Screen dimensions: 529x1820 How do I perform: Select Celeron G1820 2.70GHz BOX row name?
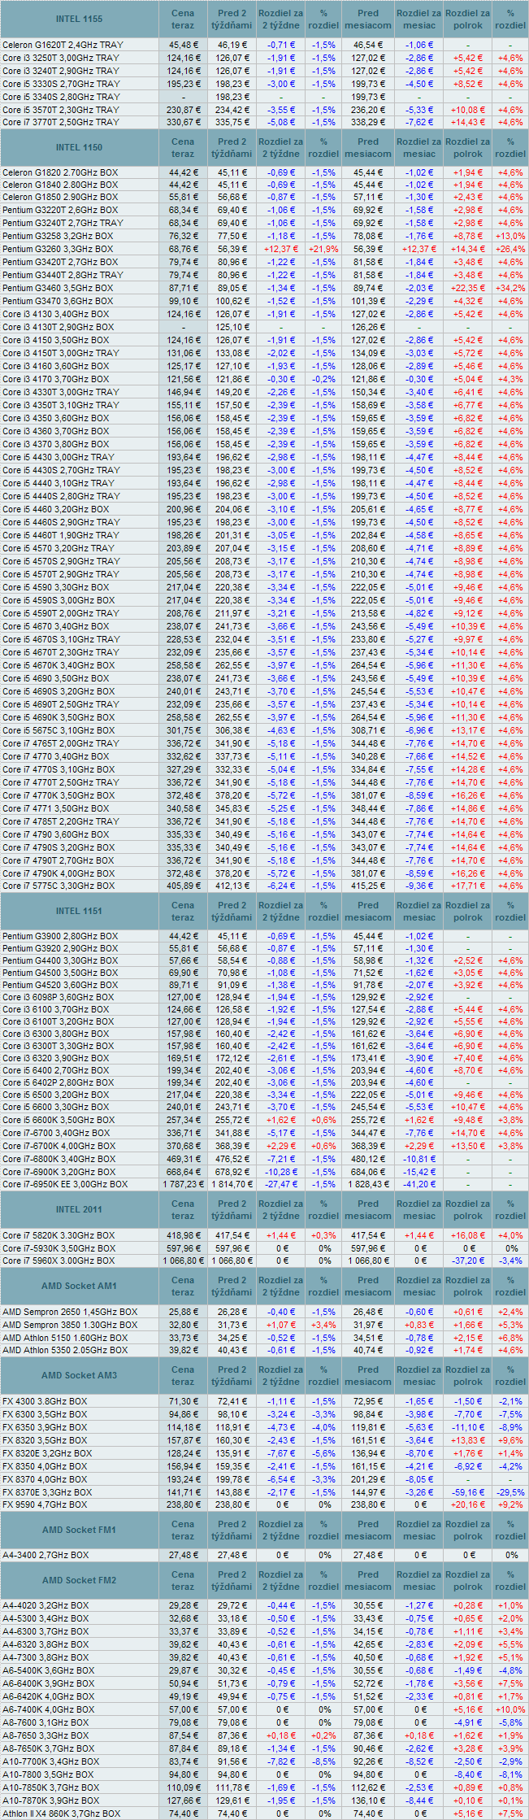coord(59,172)
